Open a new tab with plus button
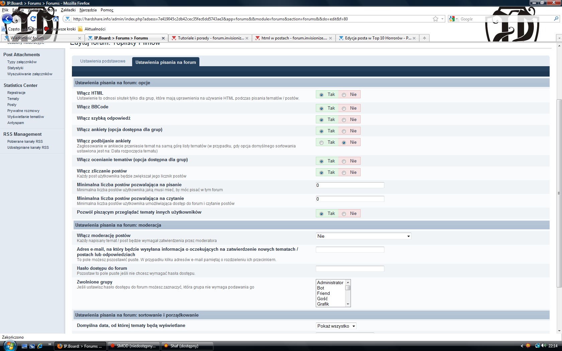 click(x=424, y=38)
